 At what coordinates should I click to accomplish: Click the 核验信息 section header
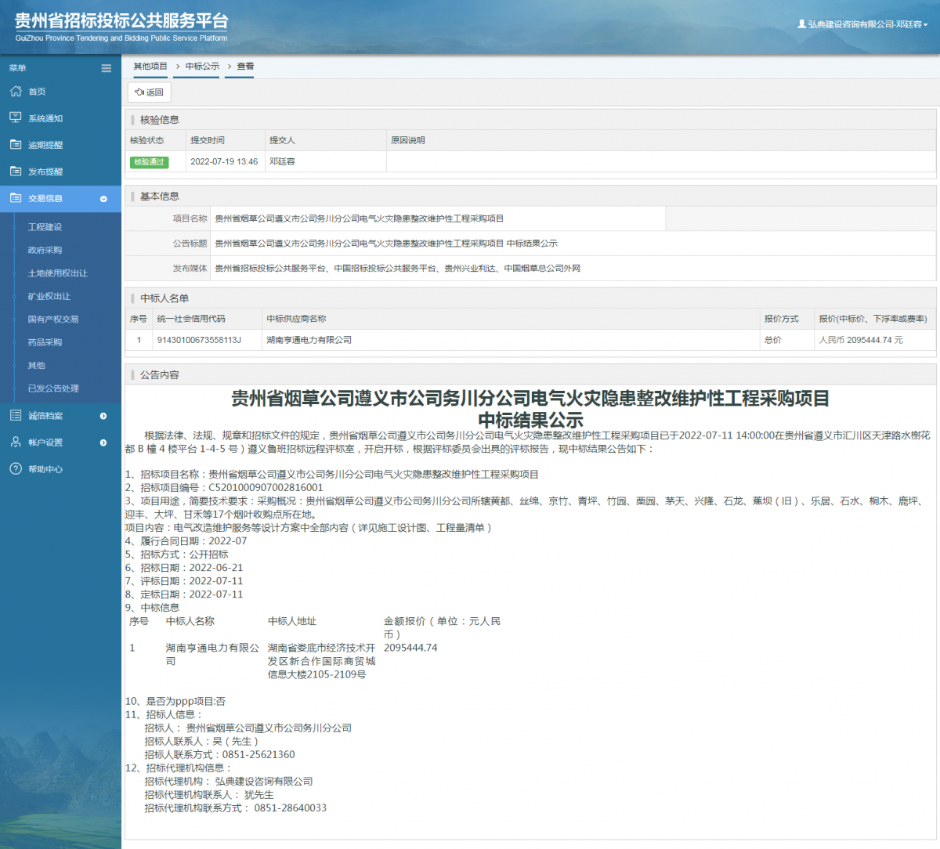click(x=160, y=120)
